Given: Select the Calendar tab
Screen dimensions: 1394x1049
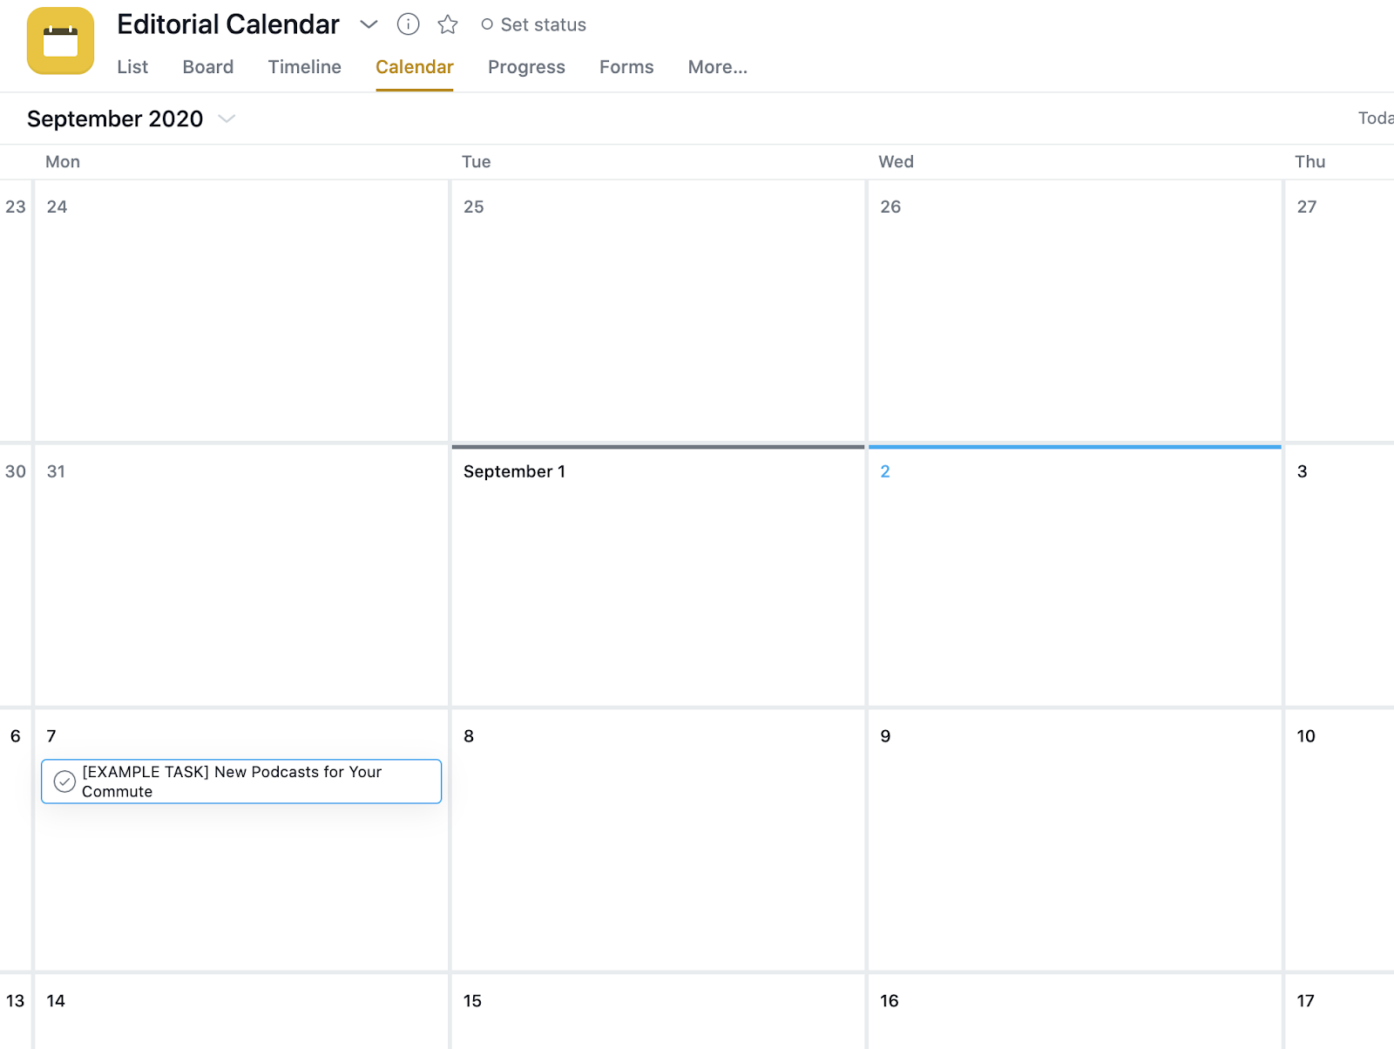Looking at the screenshot, I should point(414,67).
